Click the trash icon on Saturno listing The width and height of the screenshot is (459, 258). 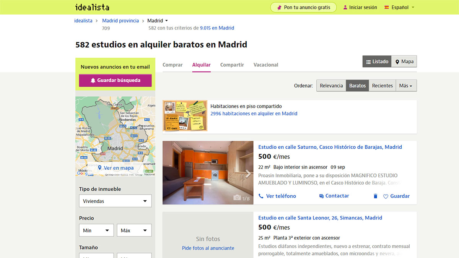(375, 196)
